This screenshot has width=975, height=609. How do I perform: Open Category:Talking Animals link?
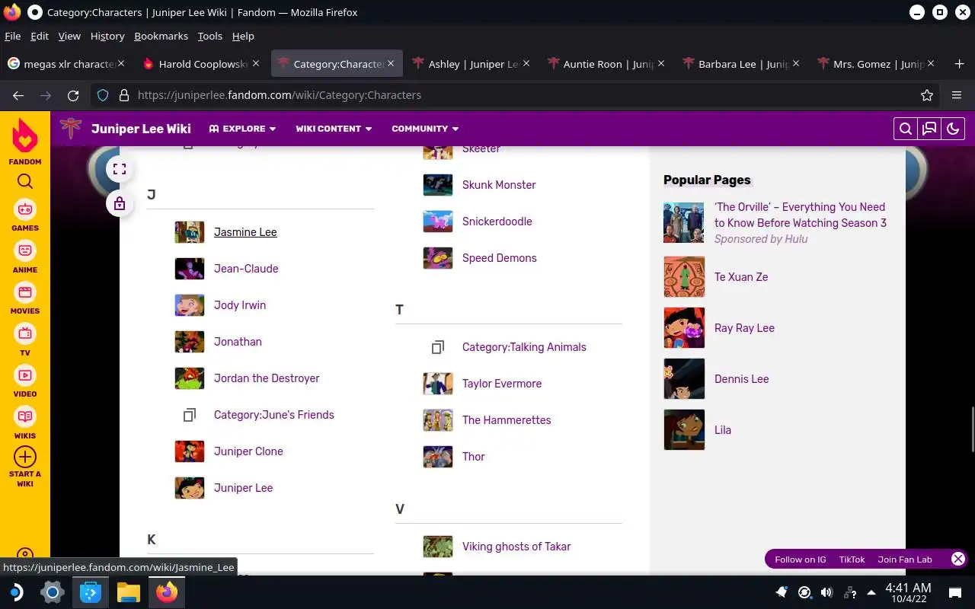click(524, 347)
